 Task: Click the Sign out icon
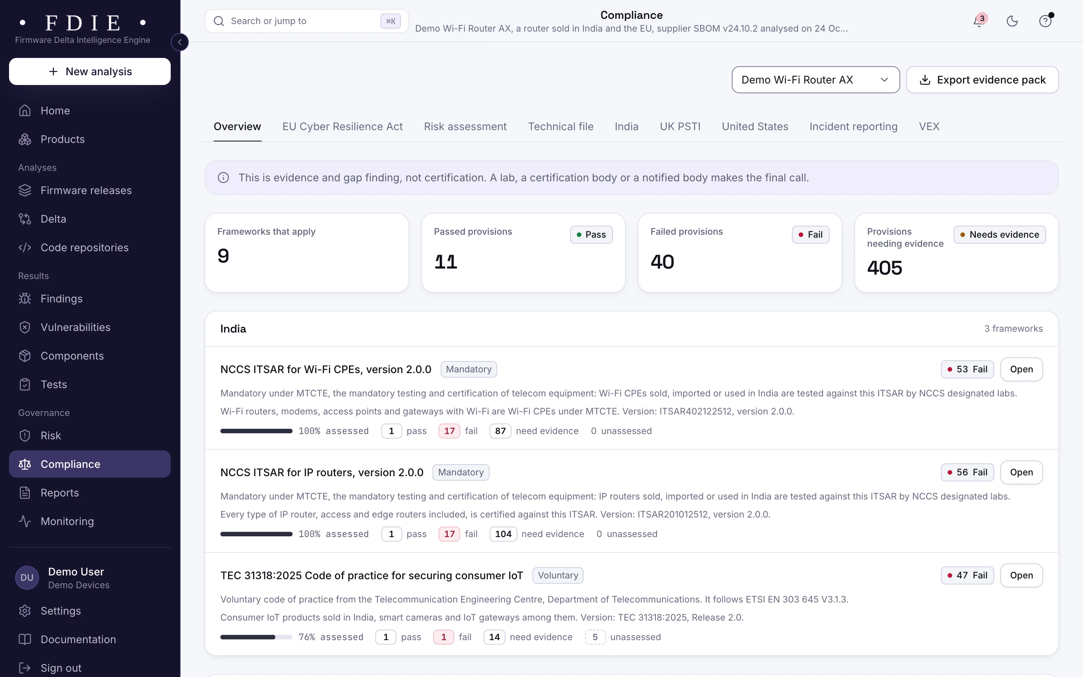(x=25, y=668)
